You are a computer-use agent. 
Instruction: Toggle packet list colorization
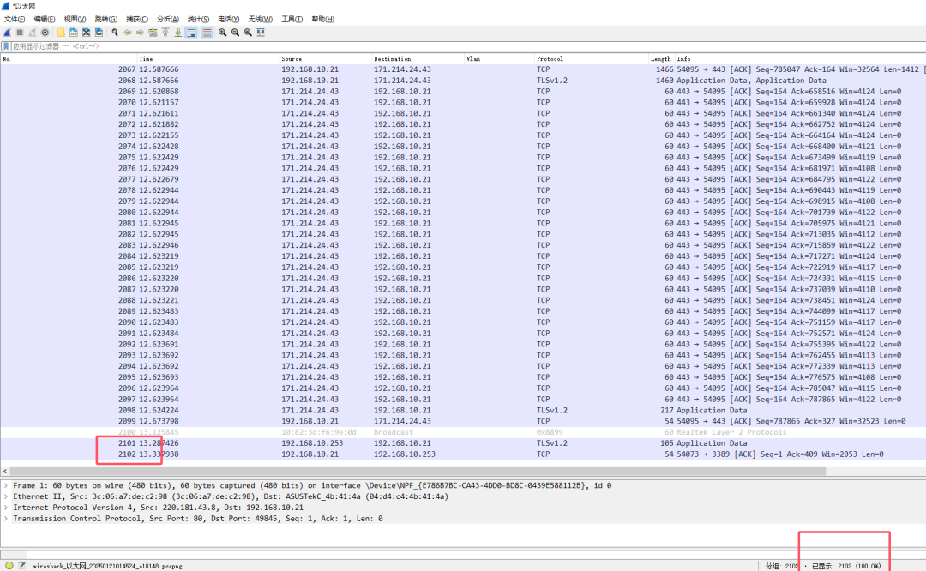click(207, 33)
